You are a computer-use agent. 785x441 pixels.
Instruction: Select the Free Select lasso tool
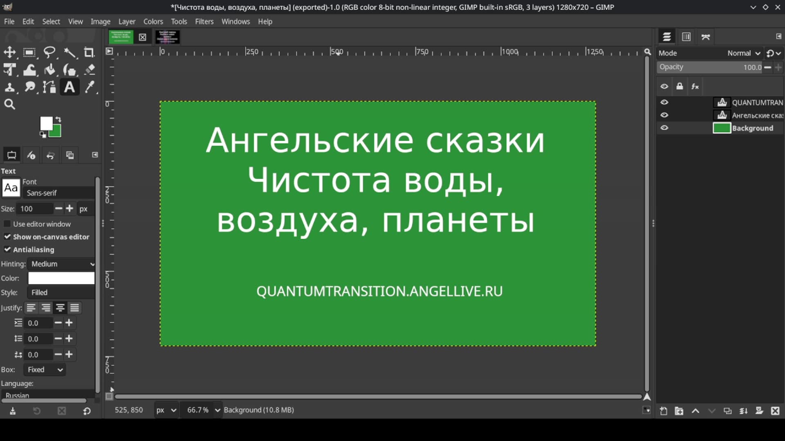[49, 52]
